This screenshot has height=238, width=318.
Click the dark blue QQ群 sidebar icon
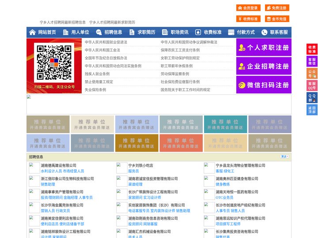[312, 98]
